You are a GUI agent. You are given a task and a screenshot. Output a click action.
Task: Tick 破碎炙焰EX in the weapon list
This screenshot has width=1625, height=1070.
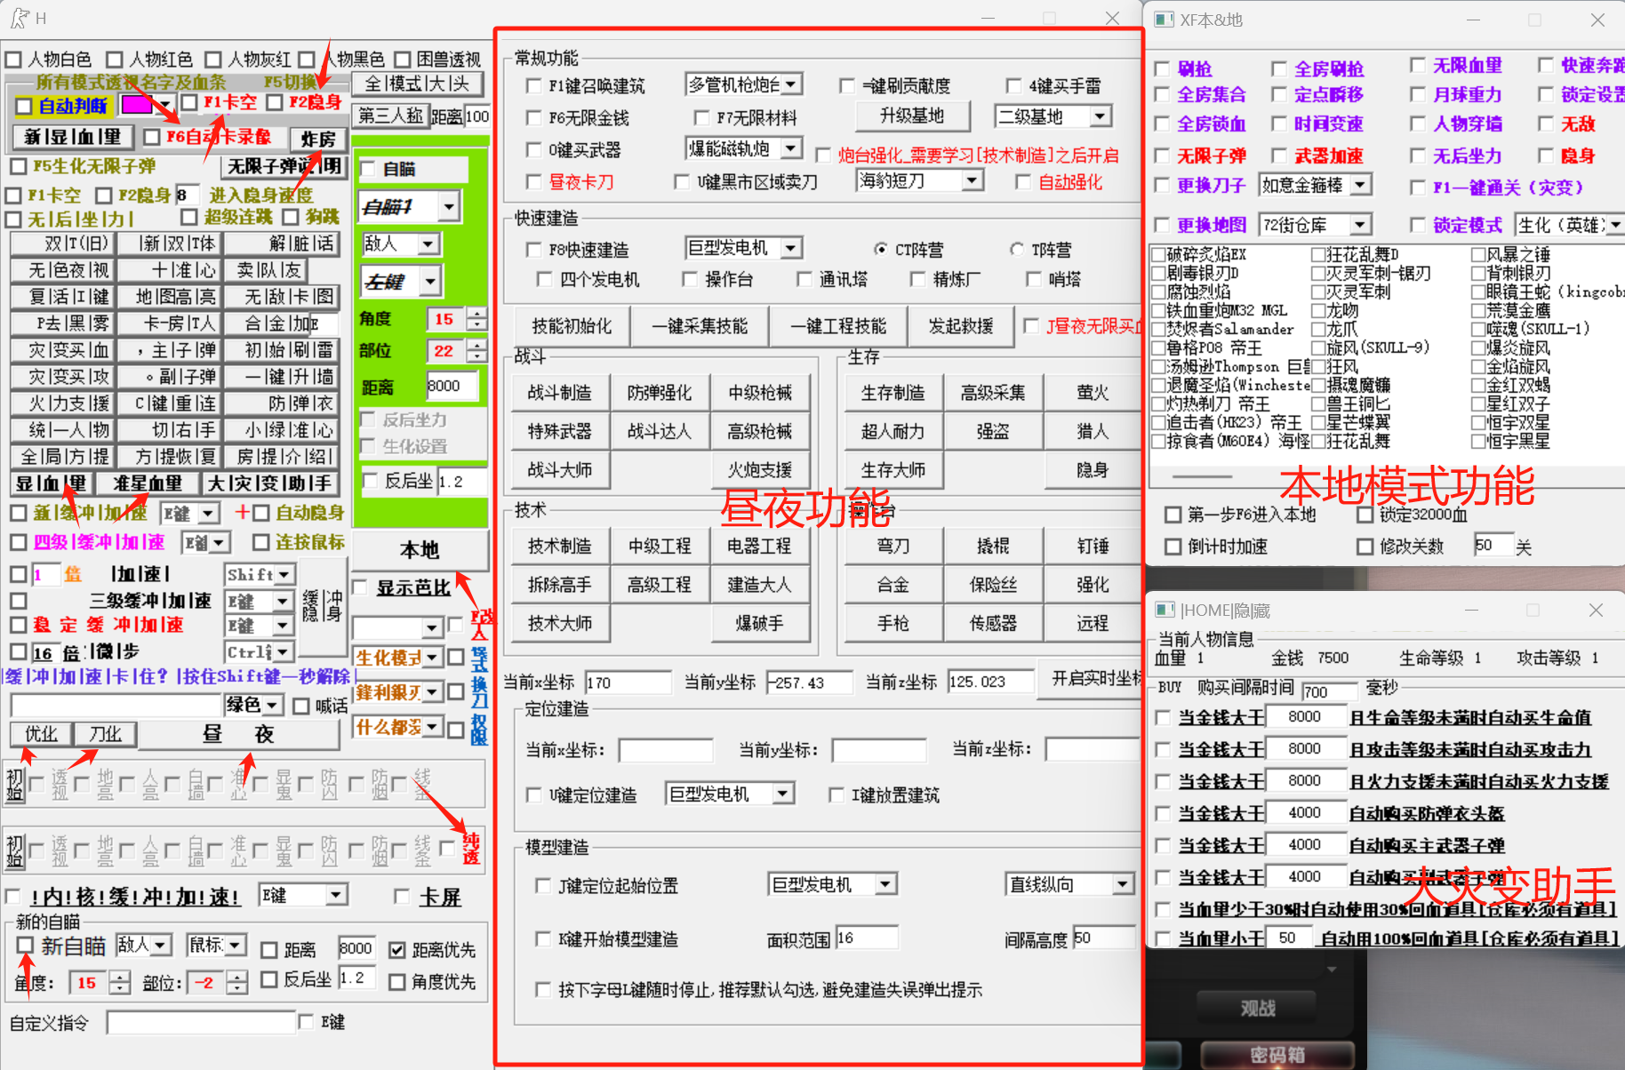1158,255
